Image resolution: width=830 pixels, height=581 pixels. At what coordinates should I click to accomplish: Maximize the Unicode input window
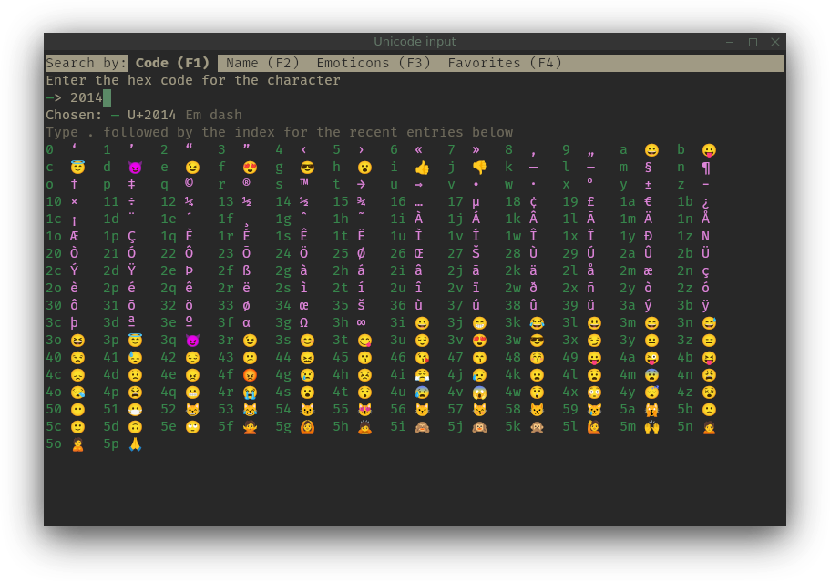point(753,42)
